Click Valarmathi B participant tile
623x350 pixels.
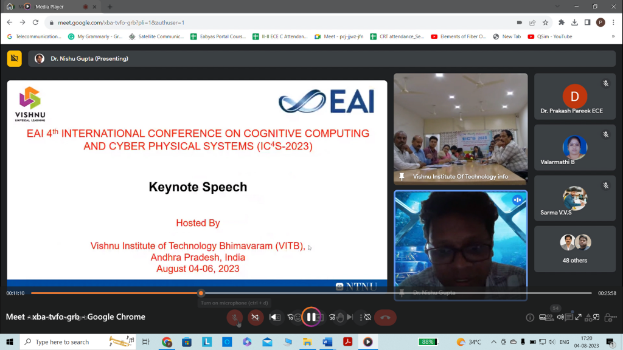point(574,148)
